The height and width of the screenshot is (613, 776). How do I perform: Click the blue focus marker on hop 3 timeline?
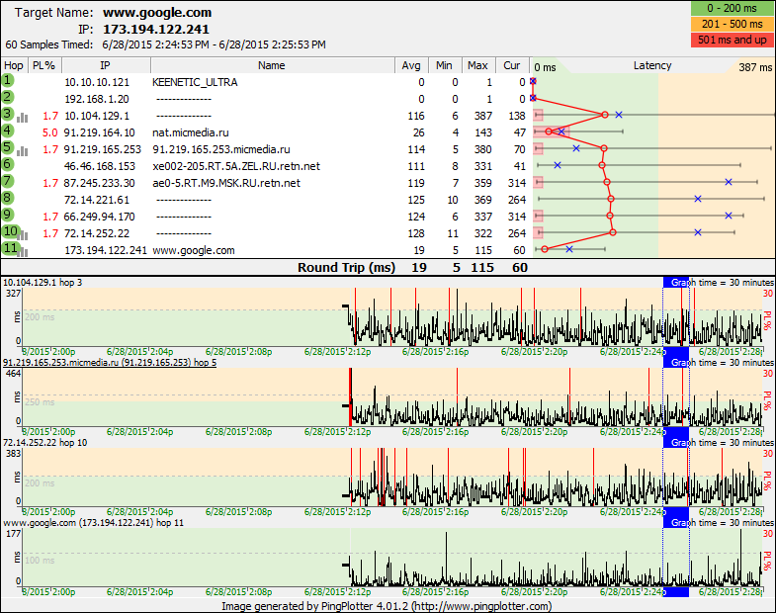click(x=675, y=351)
